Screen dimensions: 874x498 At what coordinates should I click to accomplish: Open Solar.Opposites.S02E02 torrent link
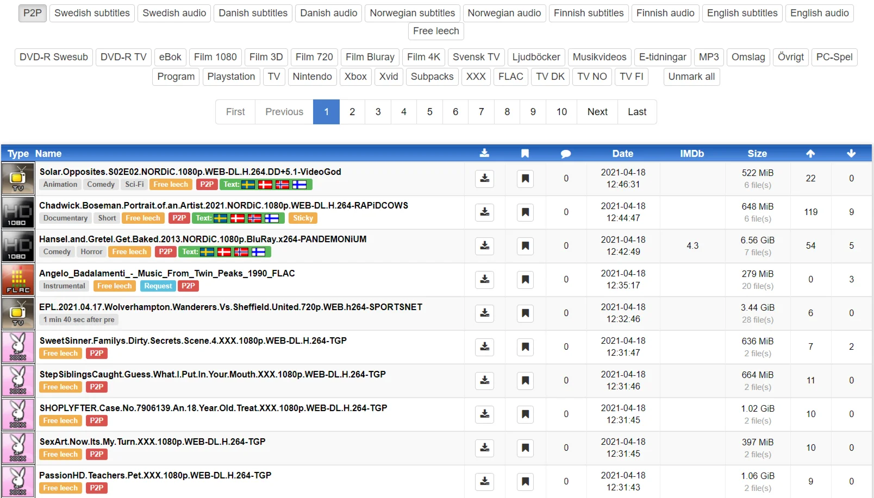click(190, 172)
